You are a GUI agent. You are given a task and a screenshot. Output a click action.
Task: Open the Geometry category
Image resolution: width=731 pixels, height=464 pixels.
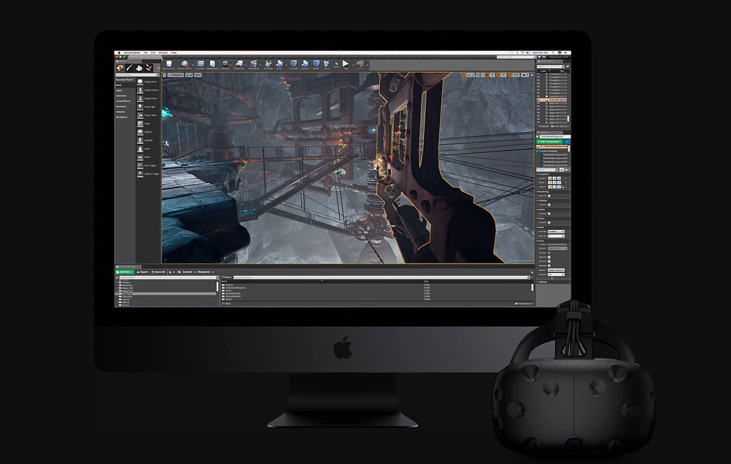pyautogui.click(x=121, y=107)
